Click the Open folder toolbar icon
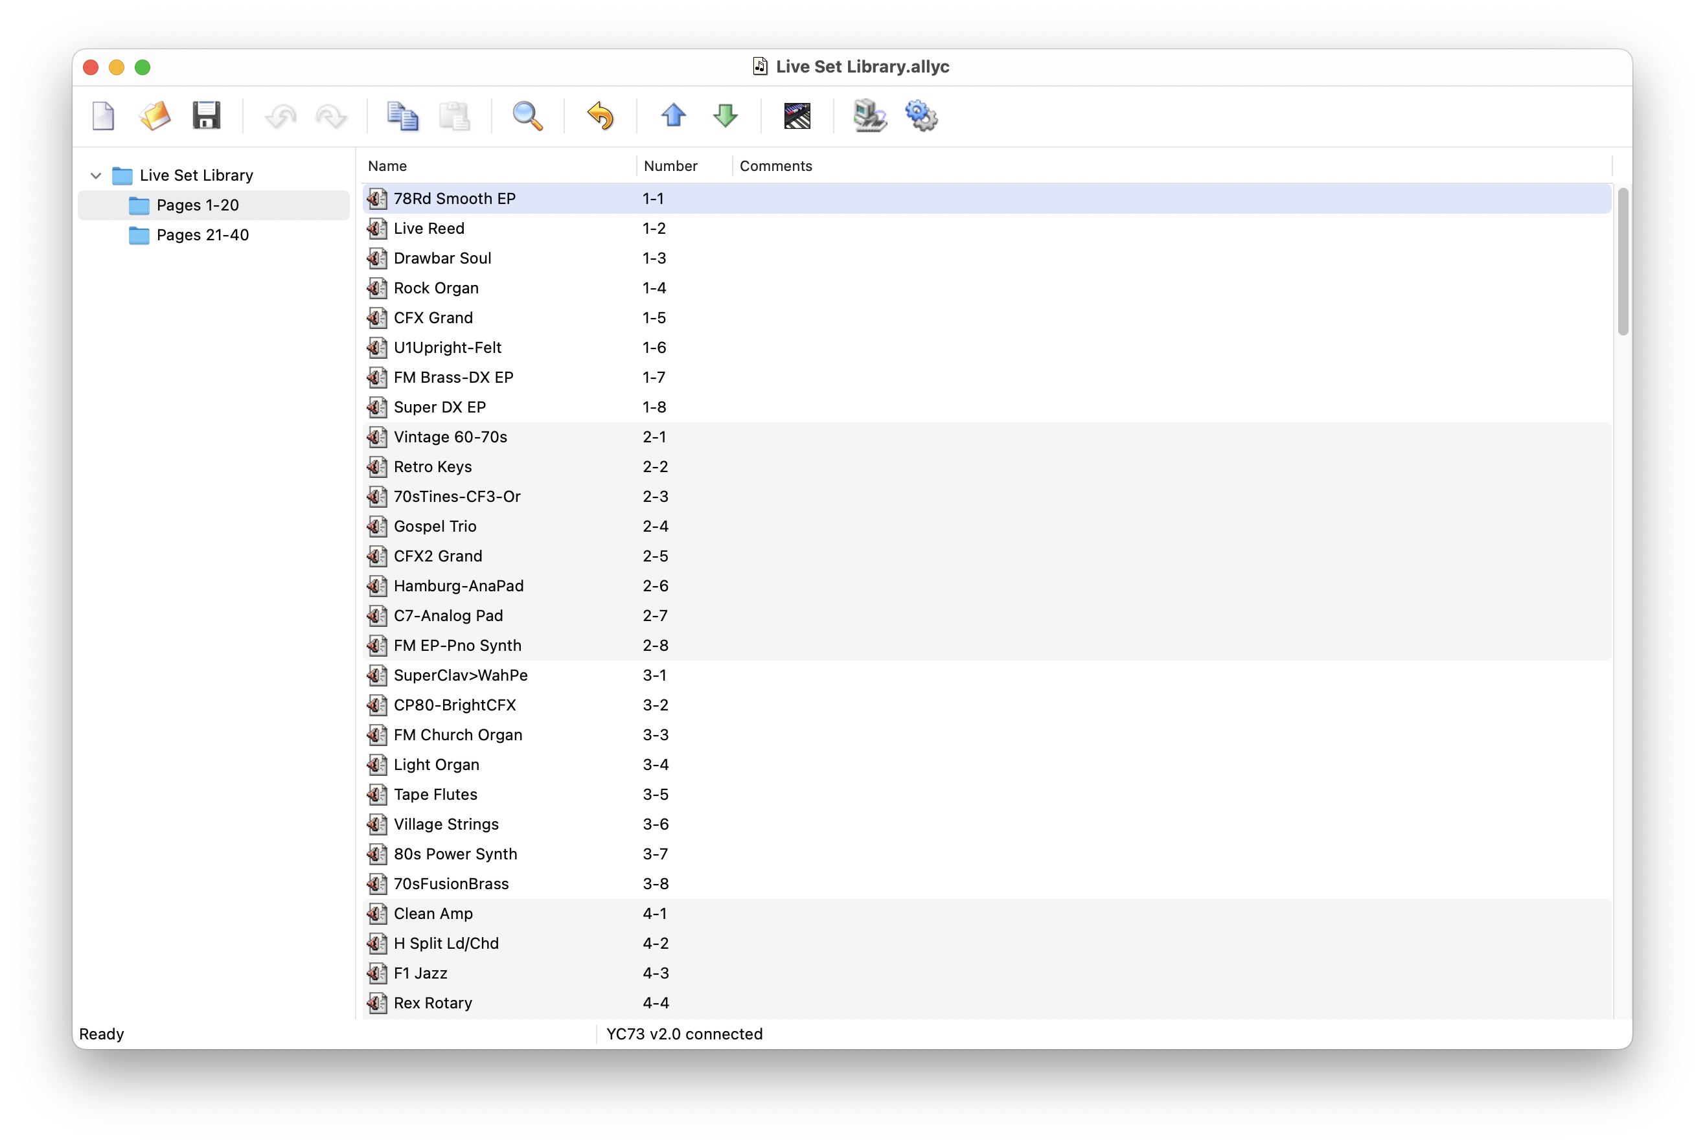This screenshot has height=1145, width=1705. point(155,115)
